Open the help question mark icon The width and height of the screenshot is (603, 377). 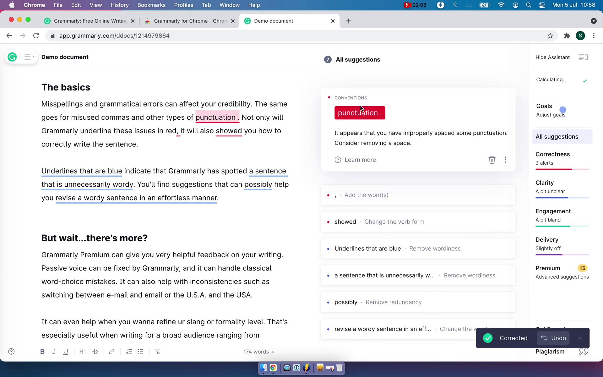11,352
